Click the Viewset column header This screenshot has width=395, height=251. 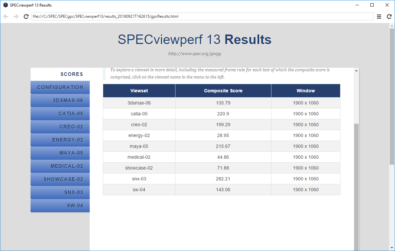(139, 91)
